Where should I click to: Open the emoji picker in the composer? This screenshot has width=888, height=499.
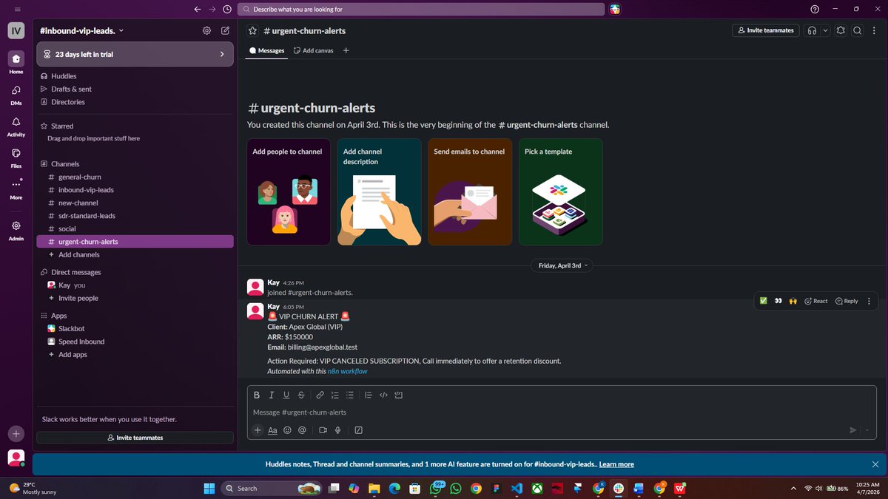tap(287, 430)
